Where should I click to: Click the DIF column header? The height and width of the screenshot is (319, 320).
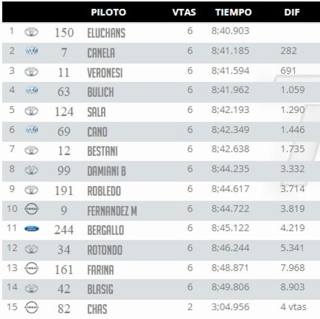pyautogui.click(x=292, y=12)
